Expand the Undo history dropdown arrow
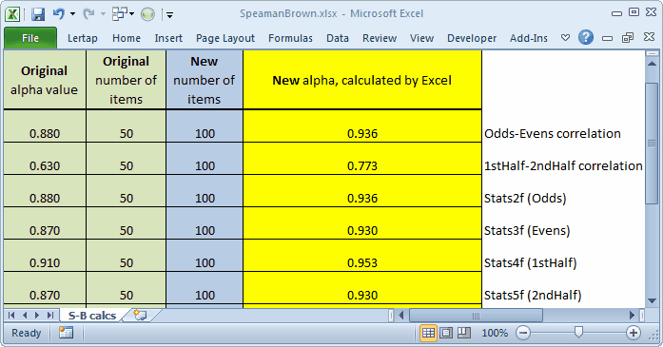Viewport: 663px width, 347px height. click(x=72, y=14)
